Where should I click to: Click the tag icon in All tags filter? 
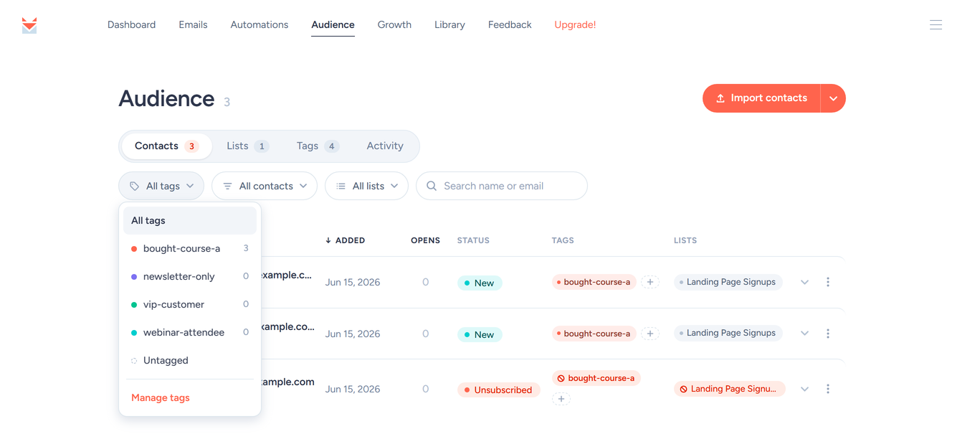(x=134, y=186)
